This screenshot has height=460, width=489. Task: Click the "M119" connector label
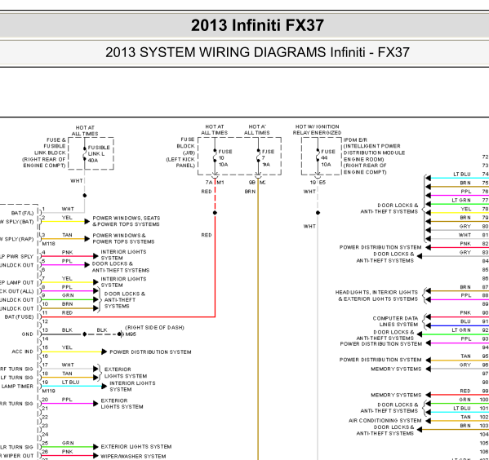pos(48,391)
